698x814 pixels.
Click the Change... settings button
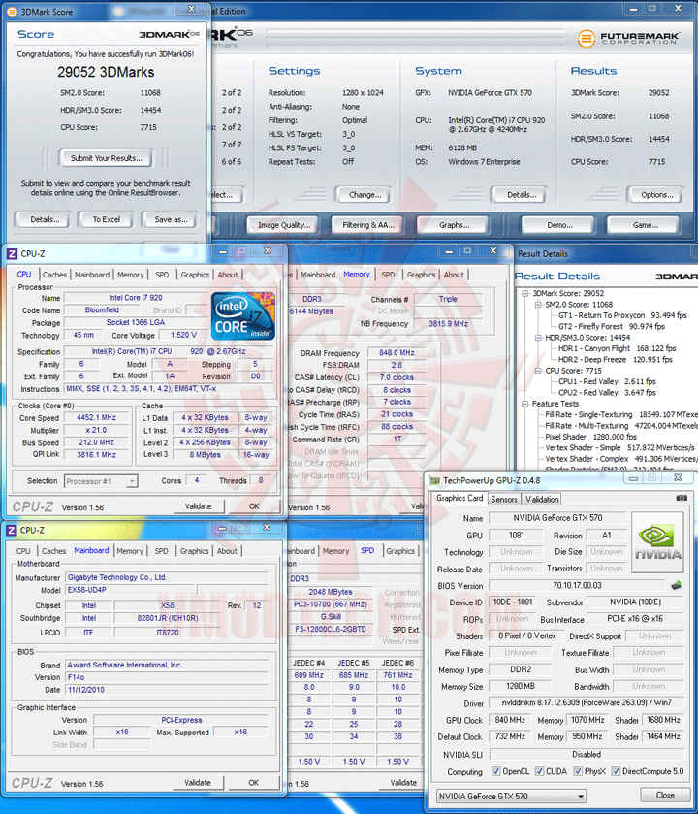click(365, 195)
